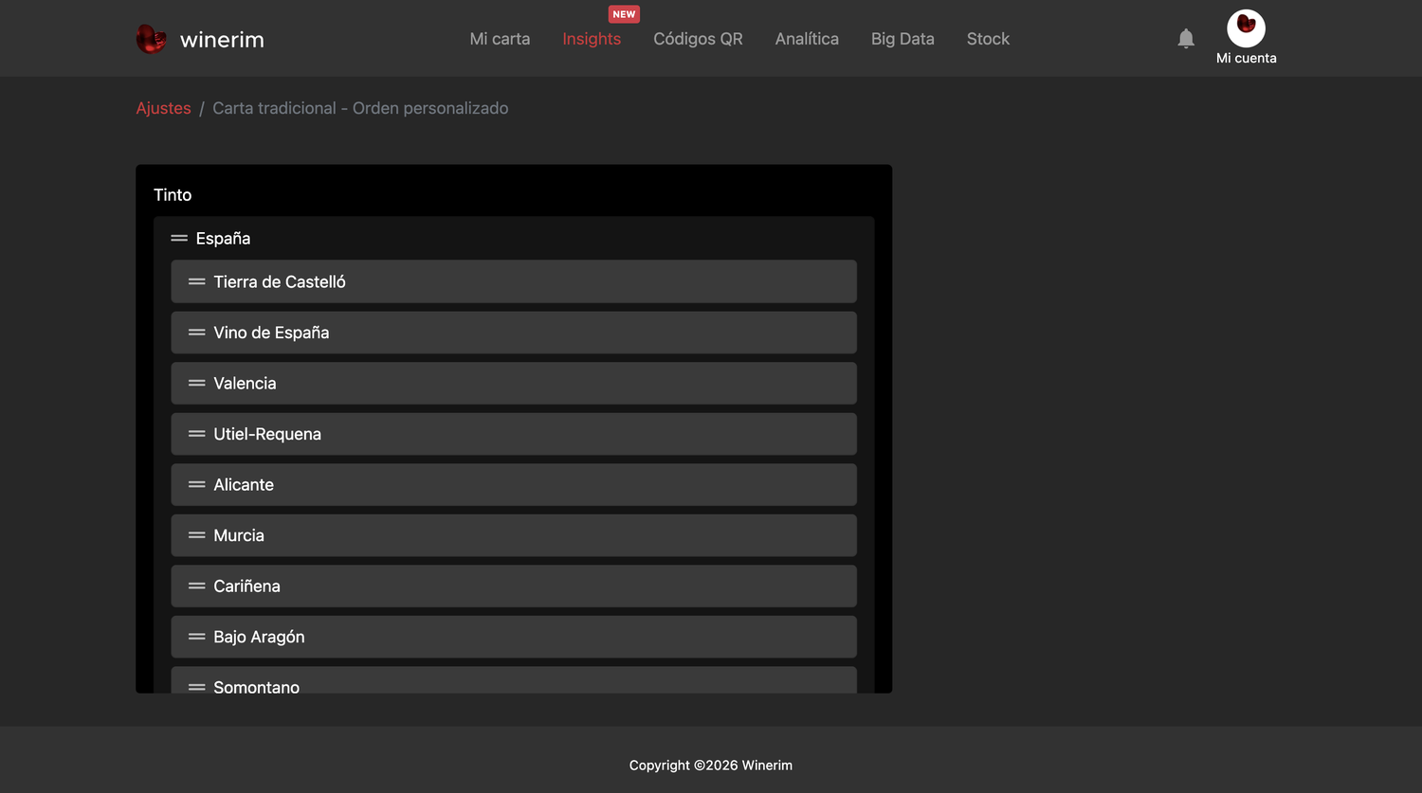The image size is (1422, 793).
Task: Select the Vino de España text
Action: tap(271, 333)
